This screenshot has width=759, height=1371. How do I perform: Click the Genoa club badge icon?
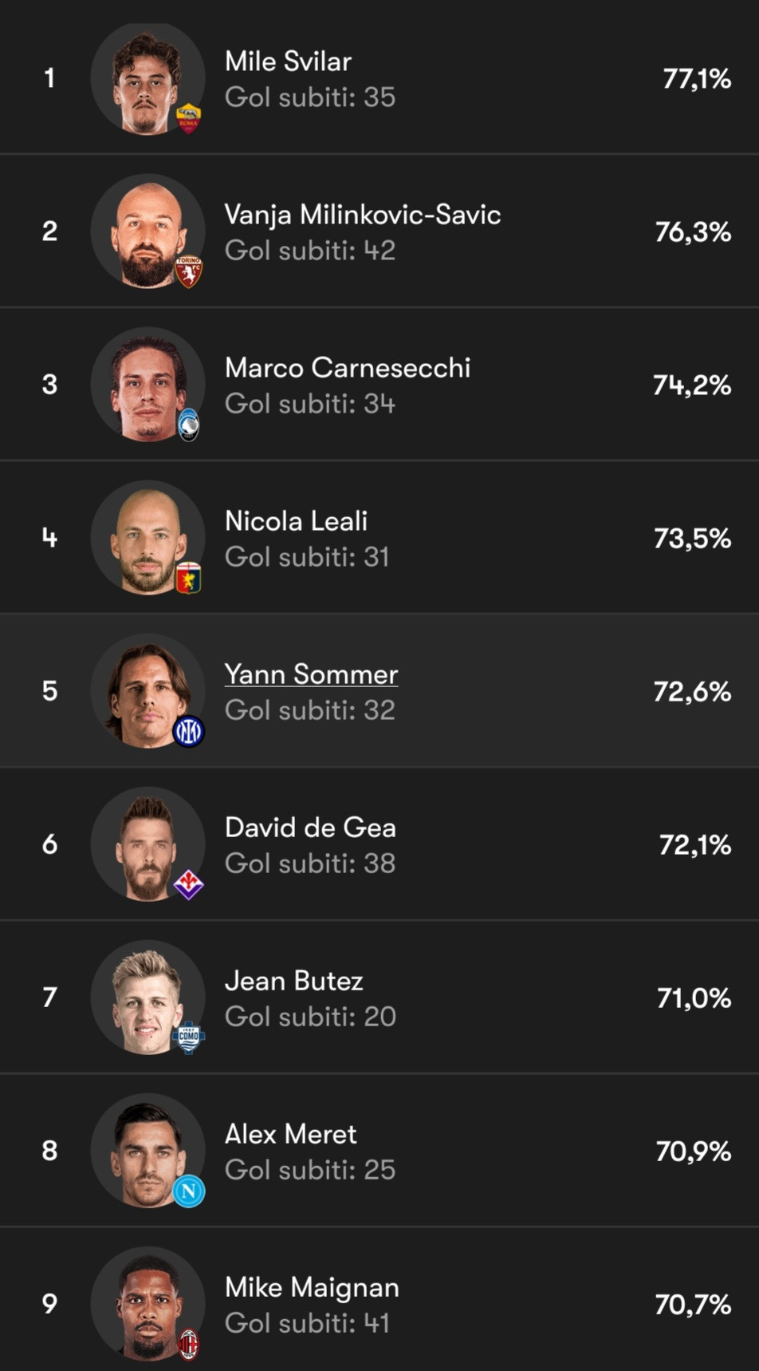coord(188,578)
